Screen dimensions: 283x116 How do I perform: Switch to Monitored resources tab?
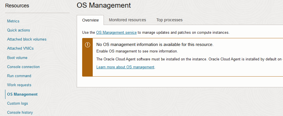click(128, 20)
